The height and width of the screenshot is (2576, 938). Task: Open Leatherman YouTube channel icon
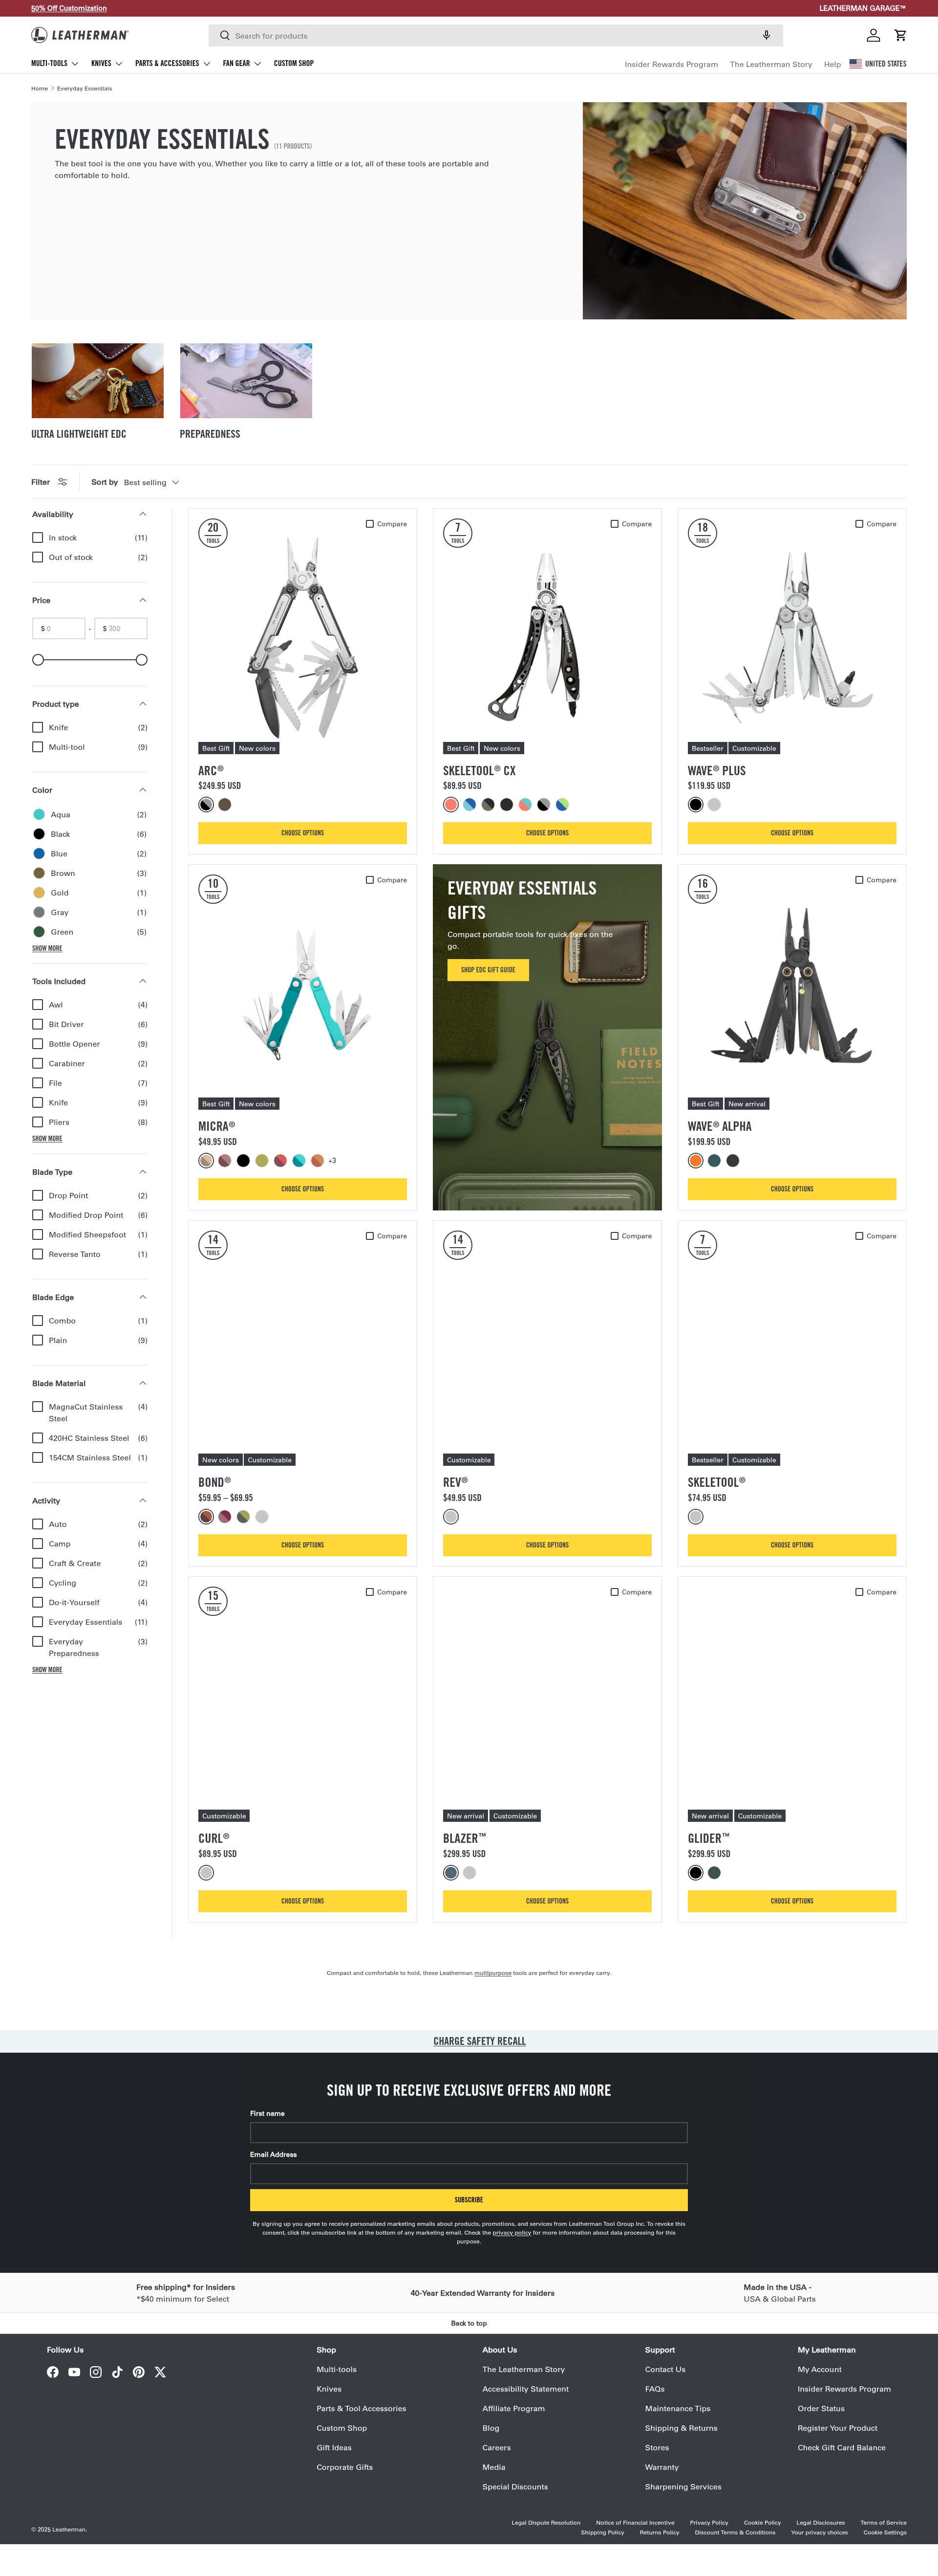click(74, 2372)
